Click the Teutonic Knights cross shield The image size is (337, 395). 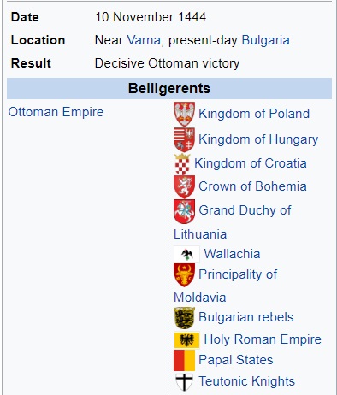point(184,382)
